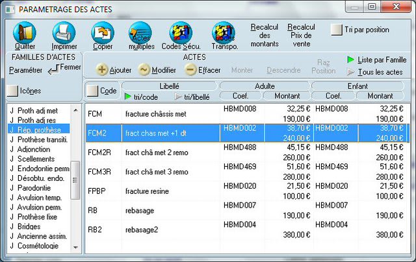Click the Effacer minus icon

[x=191, y=70]
